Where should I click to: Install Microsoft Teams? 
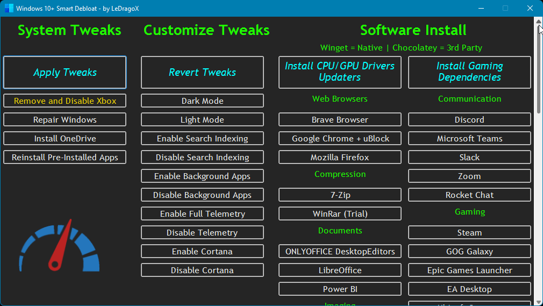(469, 138)
